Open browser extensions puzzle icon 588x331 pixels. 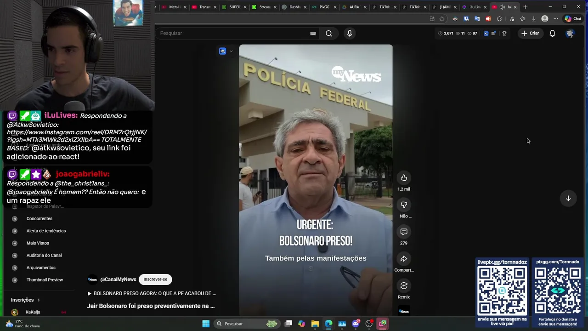[499, 19]
